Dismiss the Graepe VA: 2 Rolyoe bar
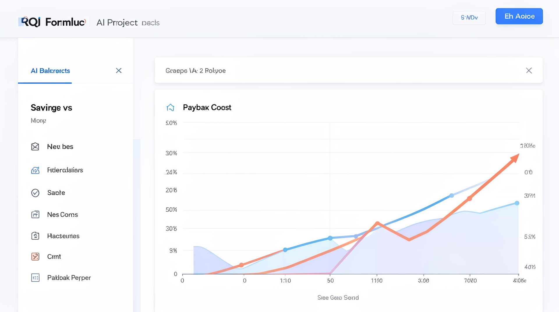Viewport: 559px width, 312px height. click(529, 71)
